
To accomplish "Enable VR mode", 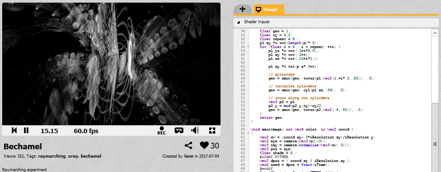I will 179,130.
